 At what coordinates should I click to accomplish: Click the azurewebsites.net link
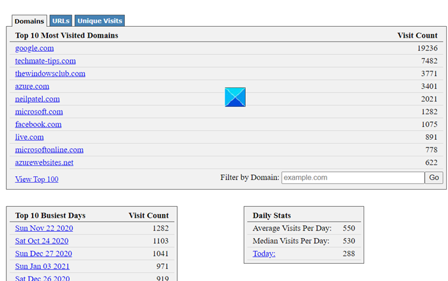click(x=44, y=162)
